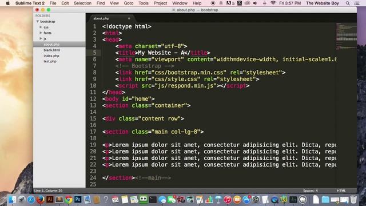Screen dimensions: 366x206
Task: Open Numbers chart icon in dock
Action: click(209, 200)
